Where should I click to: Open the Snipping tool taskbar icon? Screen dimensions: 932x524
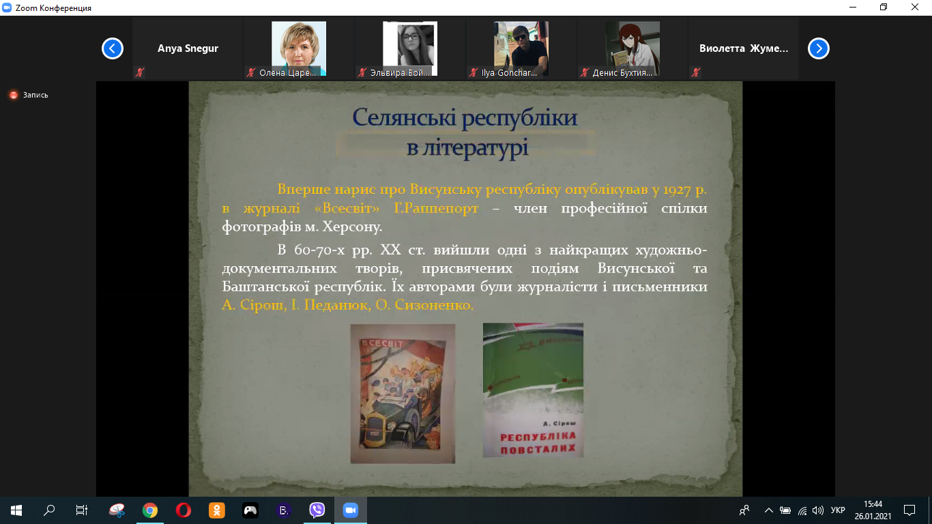pyautogui.click(x=117, y=510)
